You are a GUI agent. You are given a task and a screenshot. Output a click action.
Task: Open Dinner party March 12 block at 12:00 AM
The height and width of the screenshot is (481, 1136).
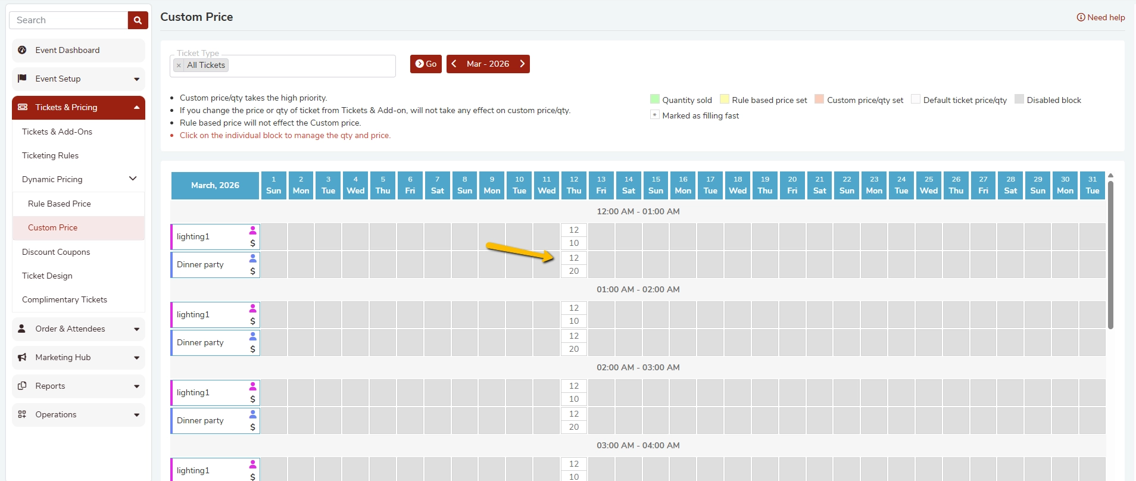[574, 264]
